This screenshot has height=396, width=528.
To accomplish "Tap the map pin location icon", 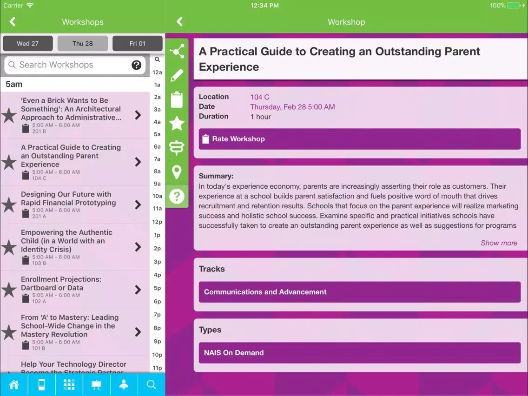I will point(177,172).
